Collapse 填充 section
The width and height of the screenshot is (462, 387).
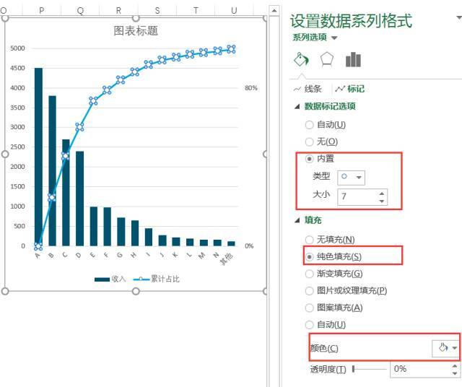point(297,220)
